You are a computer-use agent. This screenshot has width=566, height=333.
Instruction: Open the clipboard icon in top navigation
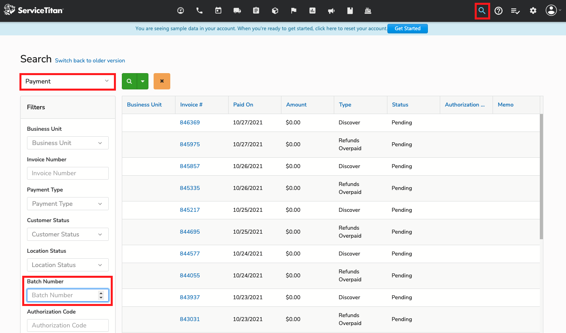256,11
